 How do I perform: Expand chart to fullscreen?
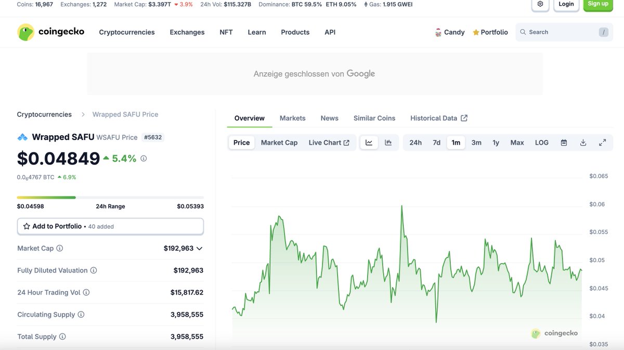602,142
